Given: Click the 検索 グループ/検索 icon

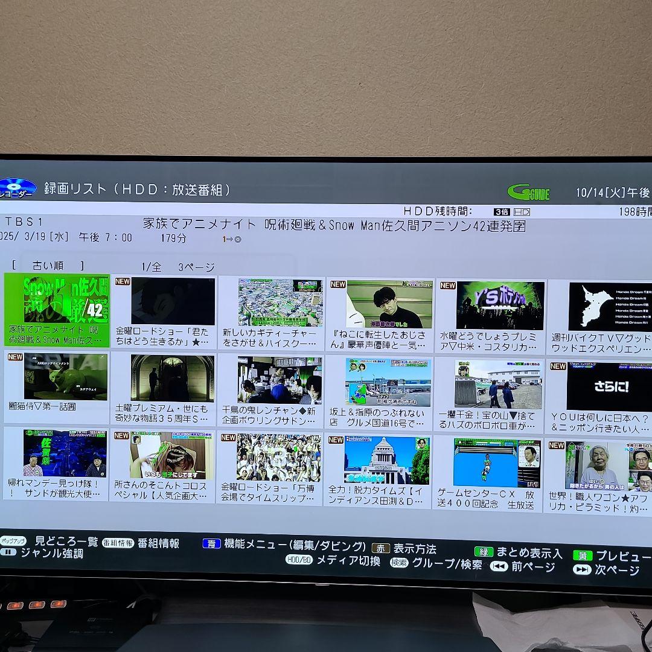Looking at the screenshot, I should tap(399, 563).
